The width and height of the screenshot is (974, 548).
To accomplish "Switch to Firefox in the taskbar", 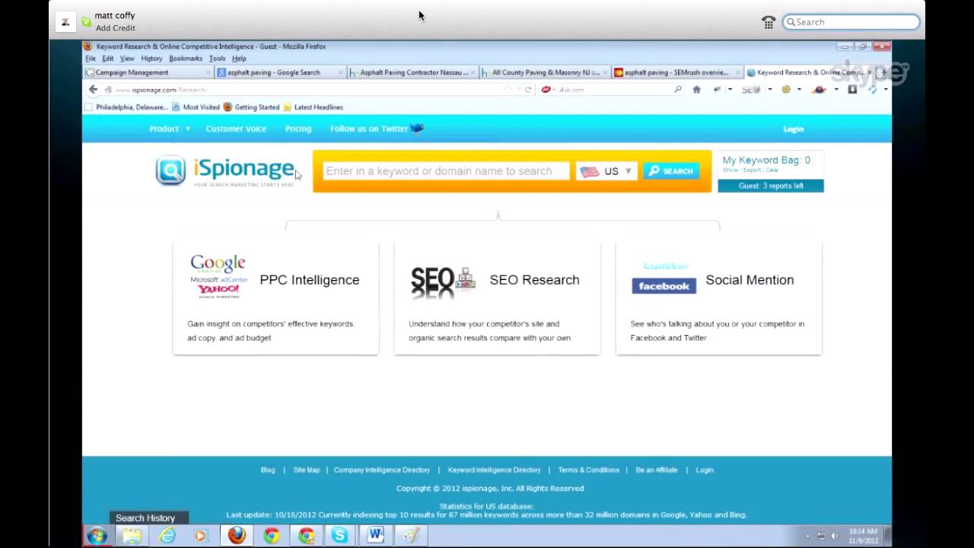I will pyautogui.click(x=237, y=536).
